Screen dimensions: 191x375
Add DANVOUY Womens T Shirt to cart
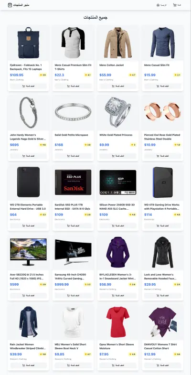(x=162, y=365)
